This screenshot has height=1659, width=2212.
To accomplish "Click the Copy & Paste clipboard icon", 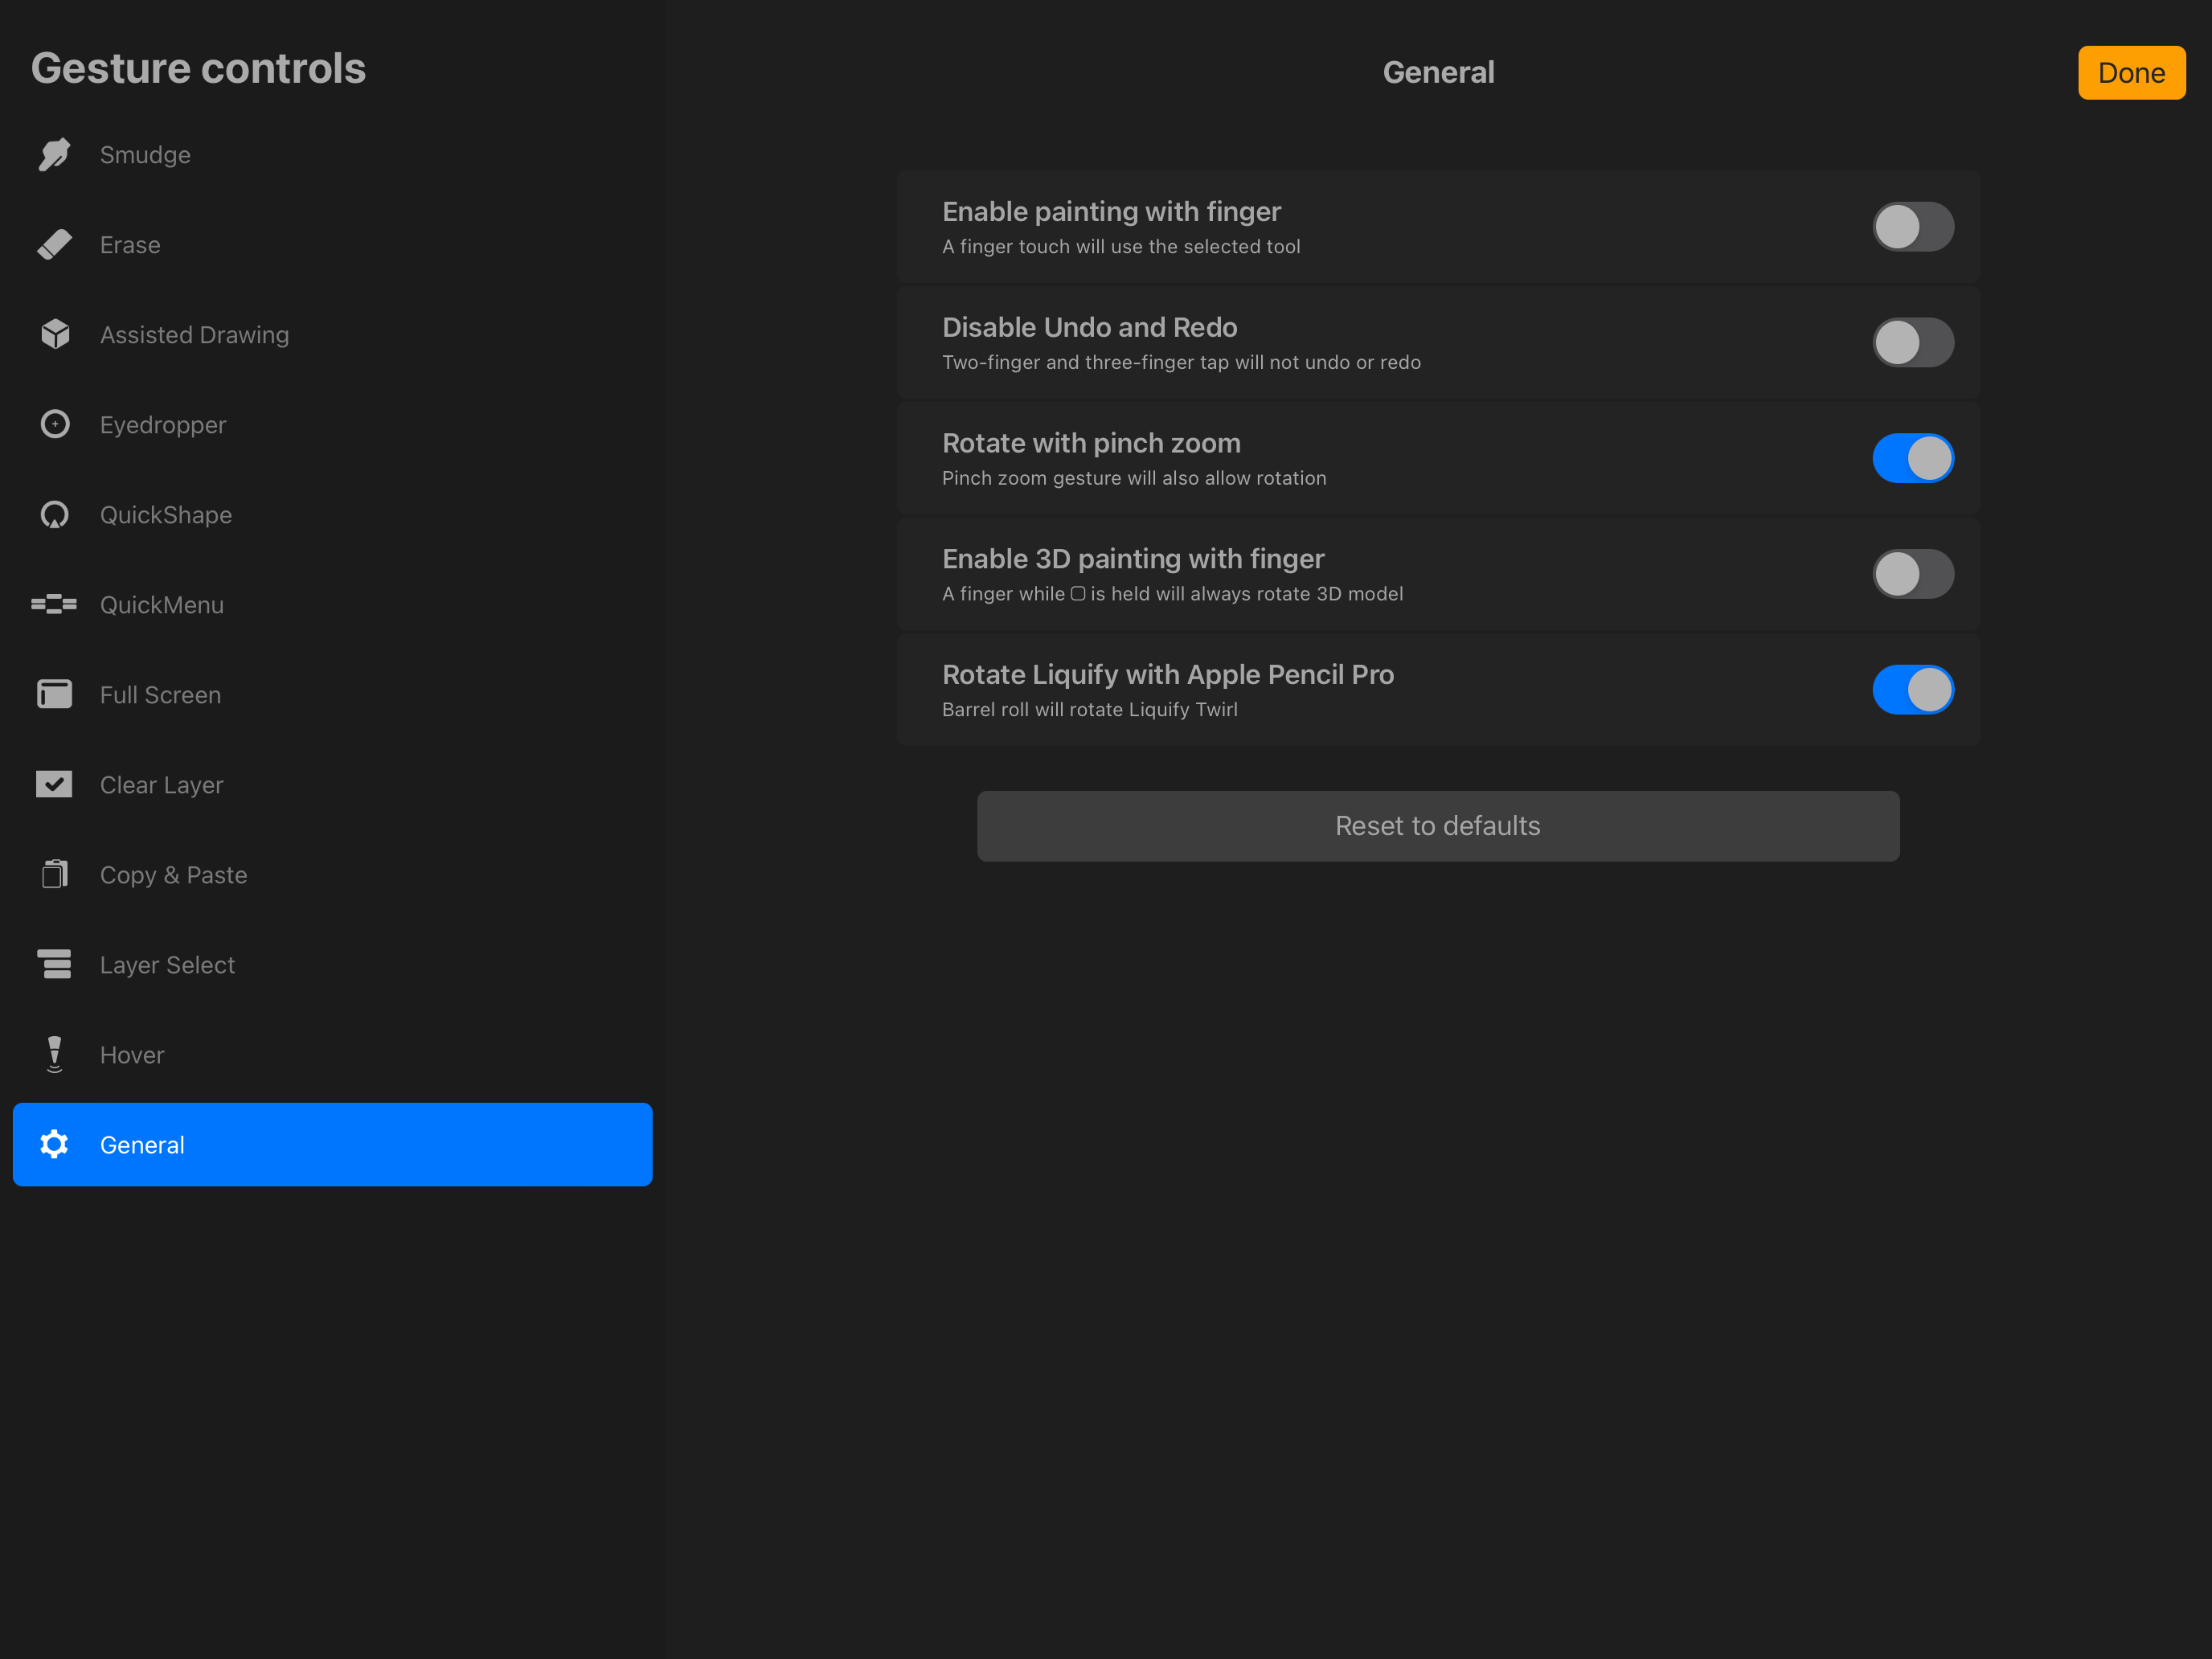I will [54, 874].
